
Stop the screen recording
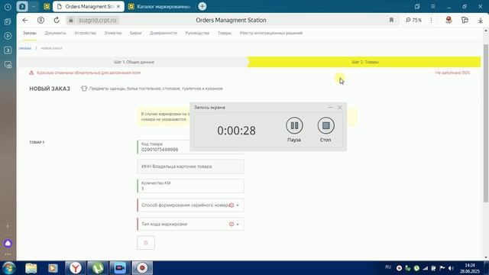point(326,125)
